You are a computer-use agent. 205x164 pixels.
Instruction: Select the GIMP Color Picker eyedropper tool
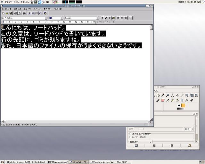pos(163,95)
